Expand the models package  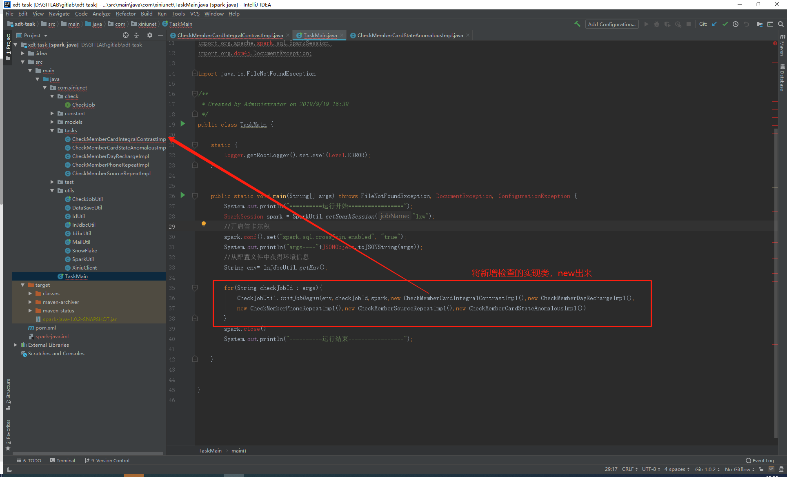[52, 122]
